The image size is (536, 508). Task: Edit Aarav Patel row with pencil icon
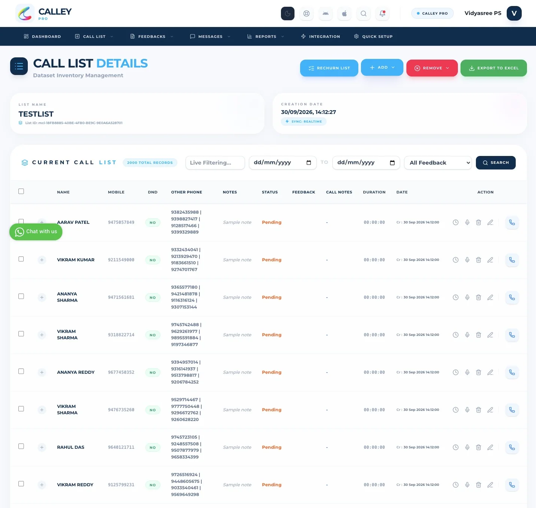(x=490, y=222)
